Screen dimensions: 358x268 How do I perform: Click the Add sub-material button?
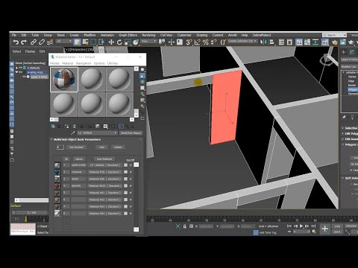pos(101,147)
